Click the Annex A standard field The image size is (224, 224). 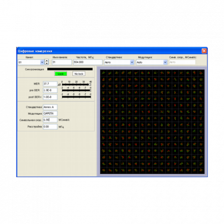point(50,107)
